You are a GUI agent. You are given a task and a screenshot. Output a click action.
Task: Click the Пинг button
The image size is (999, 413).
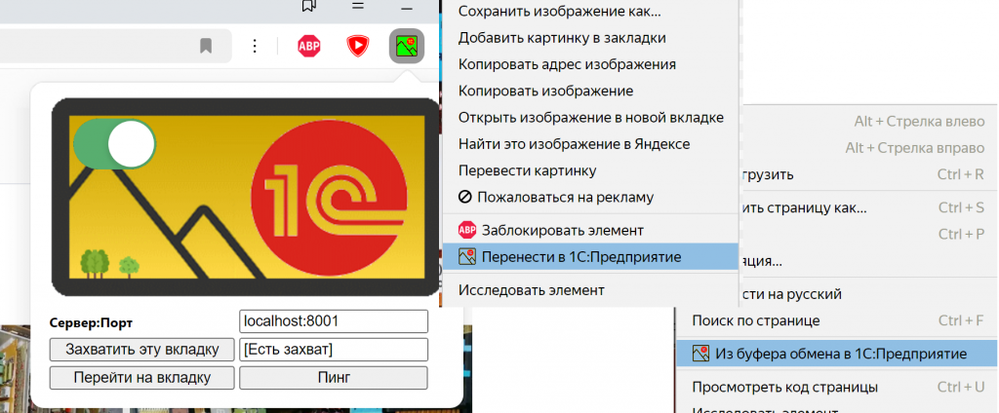334,377
